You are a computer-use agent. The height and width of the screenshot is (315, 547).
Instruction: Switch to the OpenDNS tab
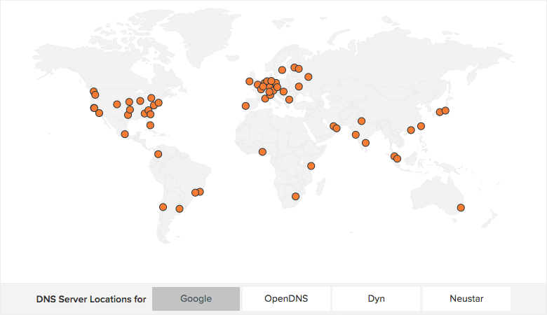pos(286,299)
